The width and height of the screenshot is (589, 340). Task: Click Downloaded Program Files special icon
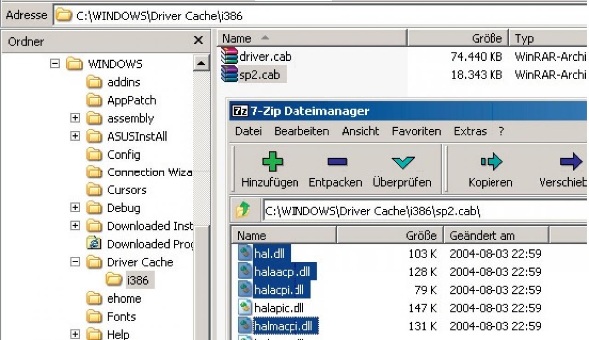point(94,243)
